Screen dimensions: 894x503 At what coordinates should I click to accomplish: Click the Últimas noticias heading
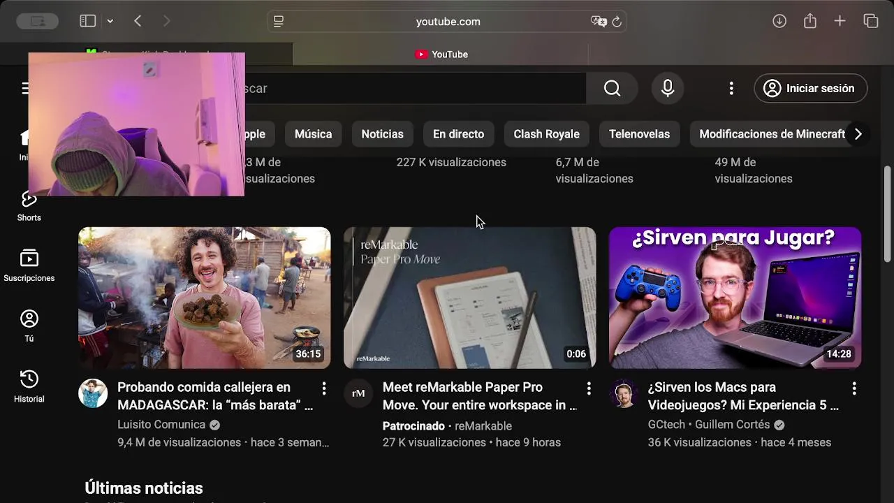[144, 488]
